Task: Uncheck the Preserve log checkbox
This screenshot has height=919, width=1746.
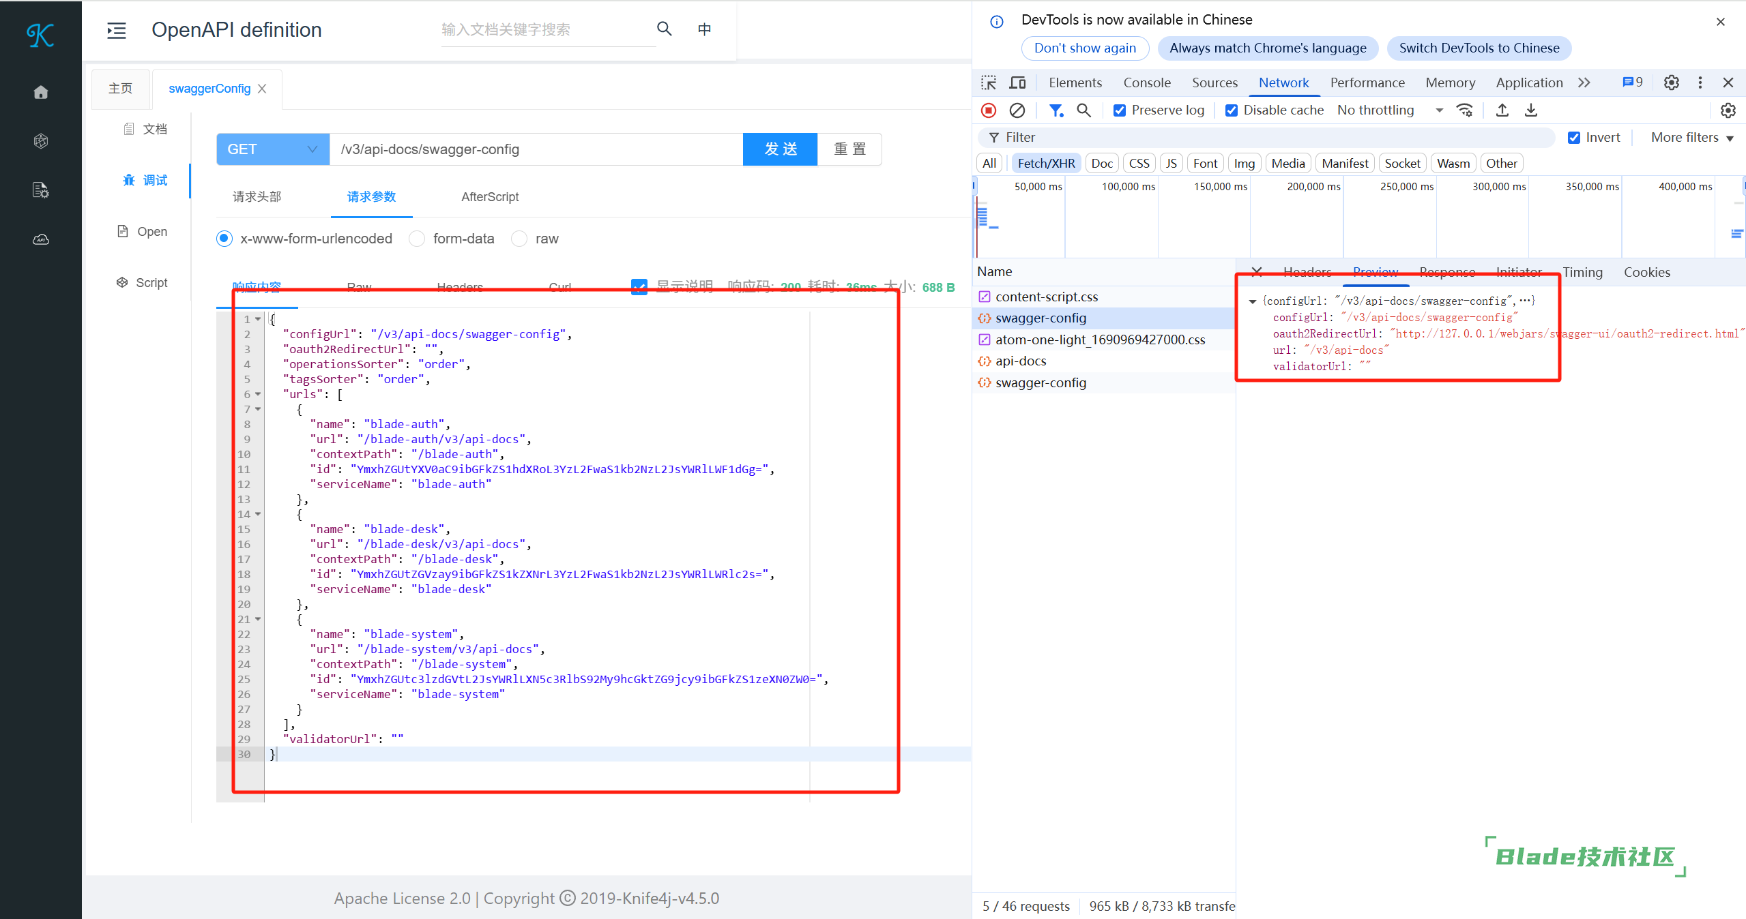Action: coord(1120,110)
